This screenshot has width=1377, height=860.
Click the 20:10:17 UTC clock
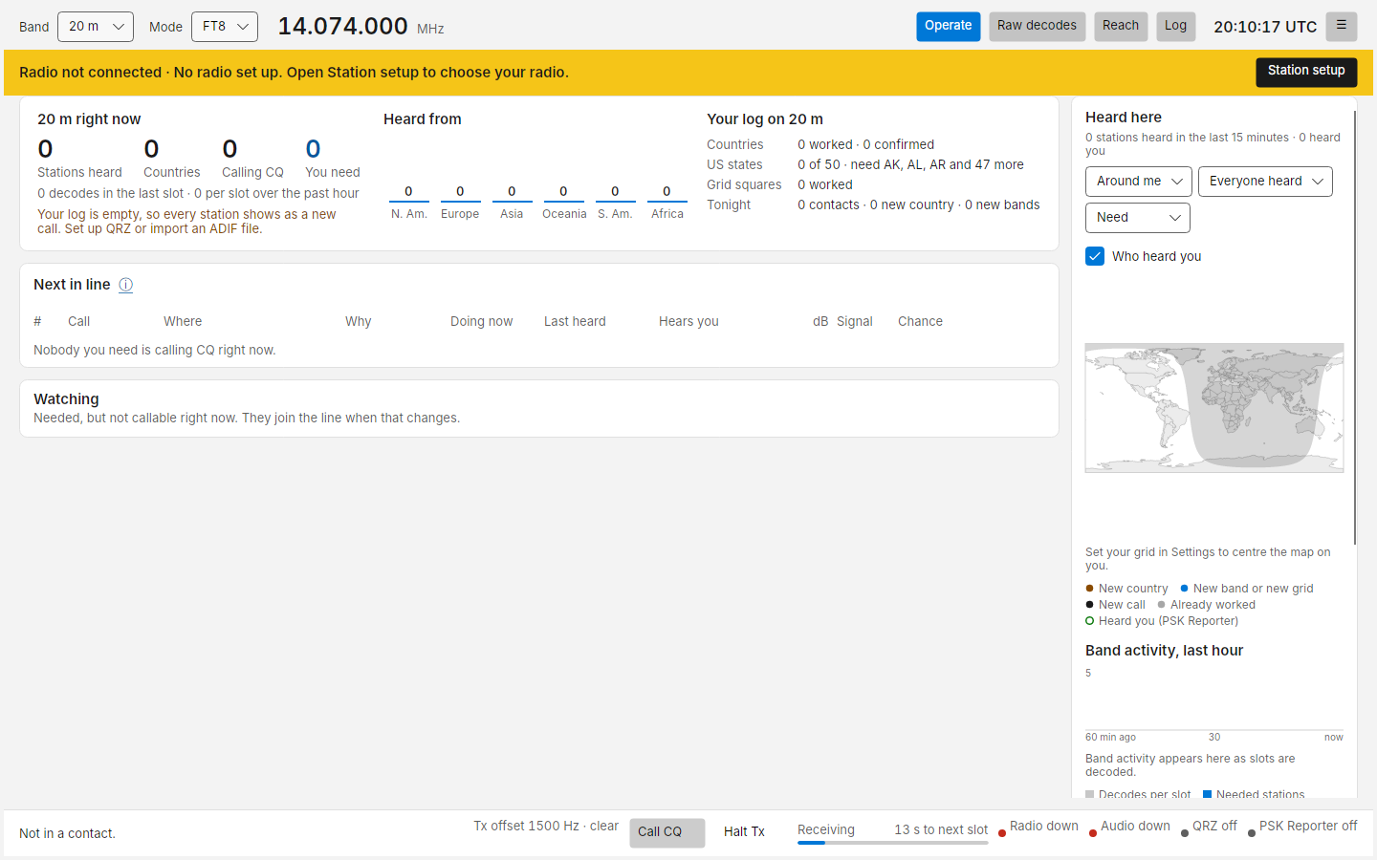coord(1265,27)
